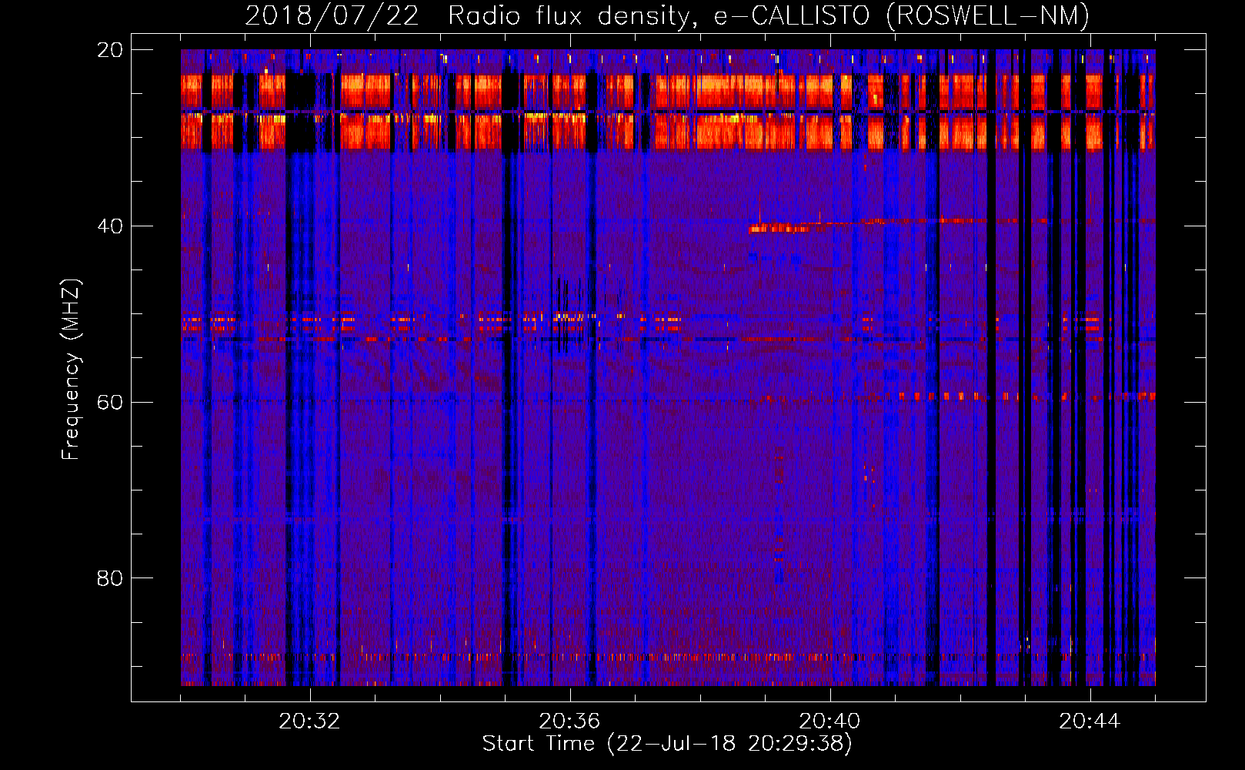Click the 20:40 time tick label

829,721
